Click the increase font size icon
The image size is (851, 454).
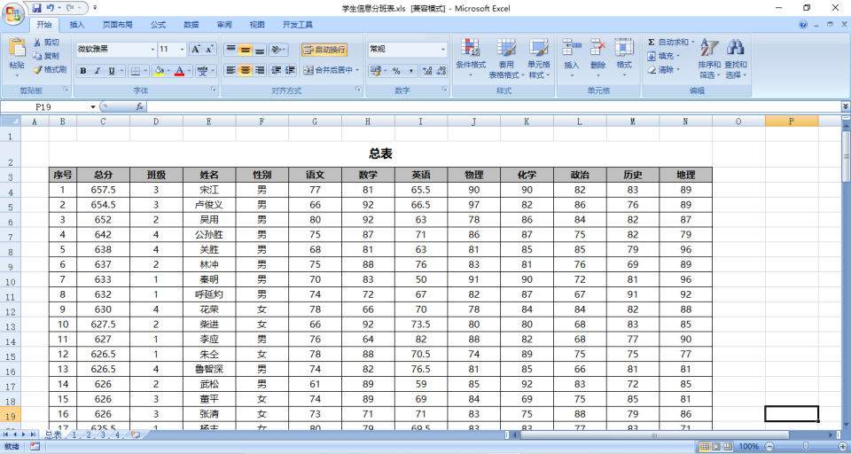(196, 50)
